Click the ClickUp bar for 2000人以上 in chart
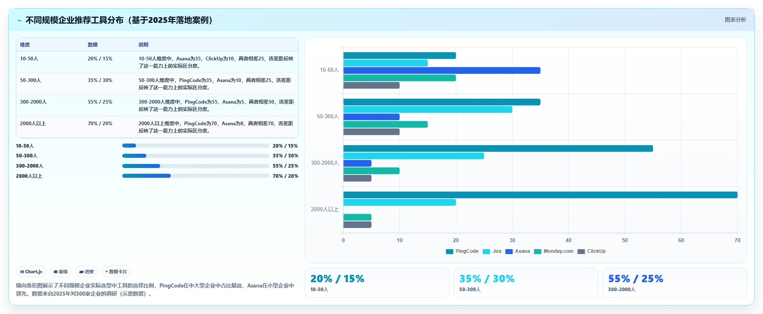Viewport: 763px width, 314px height. click(x=357, y=225)
